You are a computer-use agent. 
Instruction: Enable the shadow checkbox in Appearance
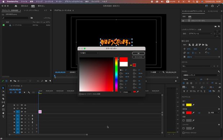coord(183,128)
